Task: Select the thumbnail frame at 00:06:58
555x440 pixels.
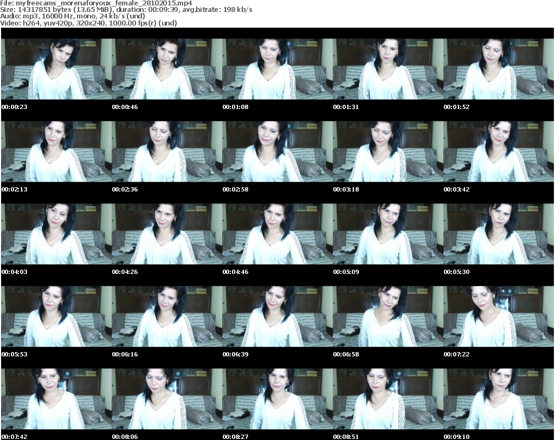Action: pos(388,316)
